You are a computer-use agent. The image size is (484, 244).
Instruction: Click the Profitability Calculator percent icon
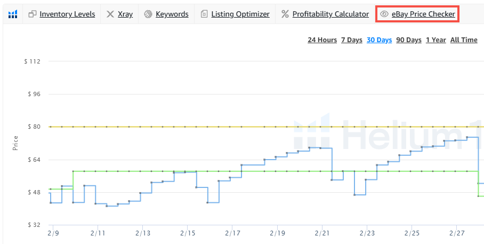285,14
